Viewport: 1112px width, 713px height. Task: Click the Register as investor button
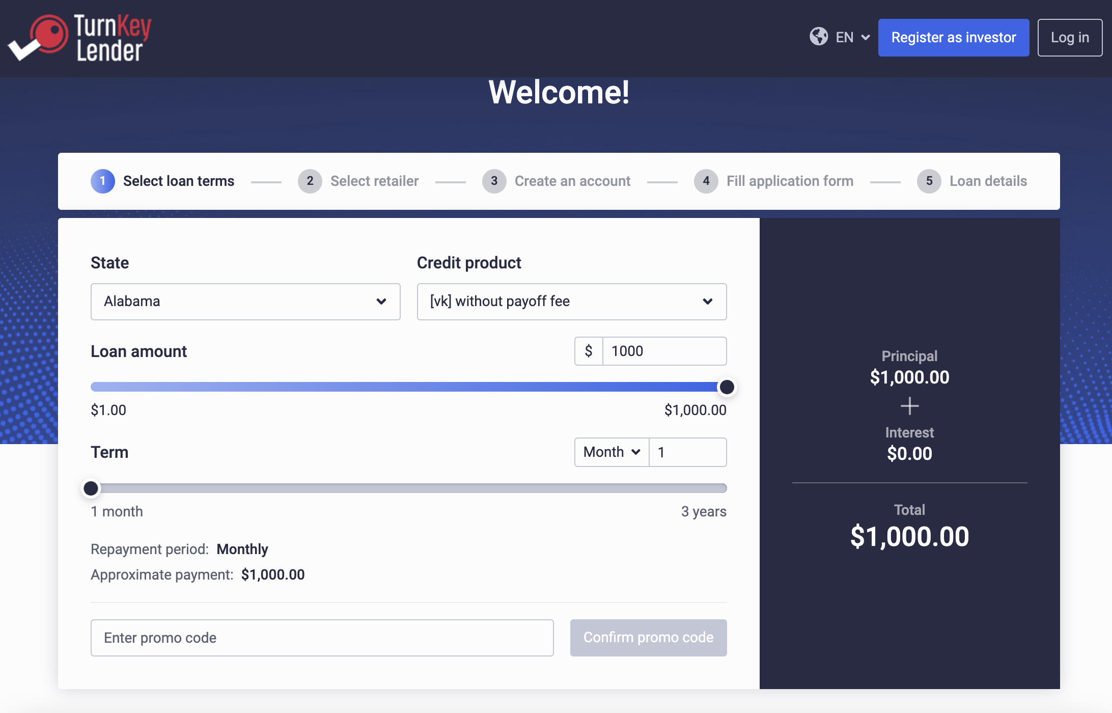click(953, 37)
